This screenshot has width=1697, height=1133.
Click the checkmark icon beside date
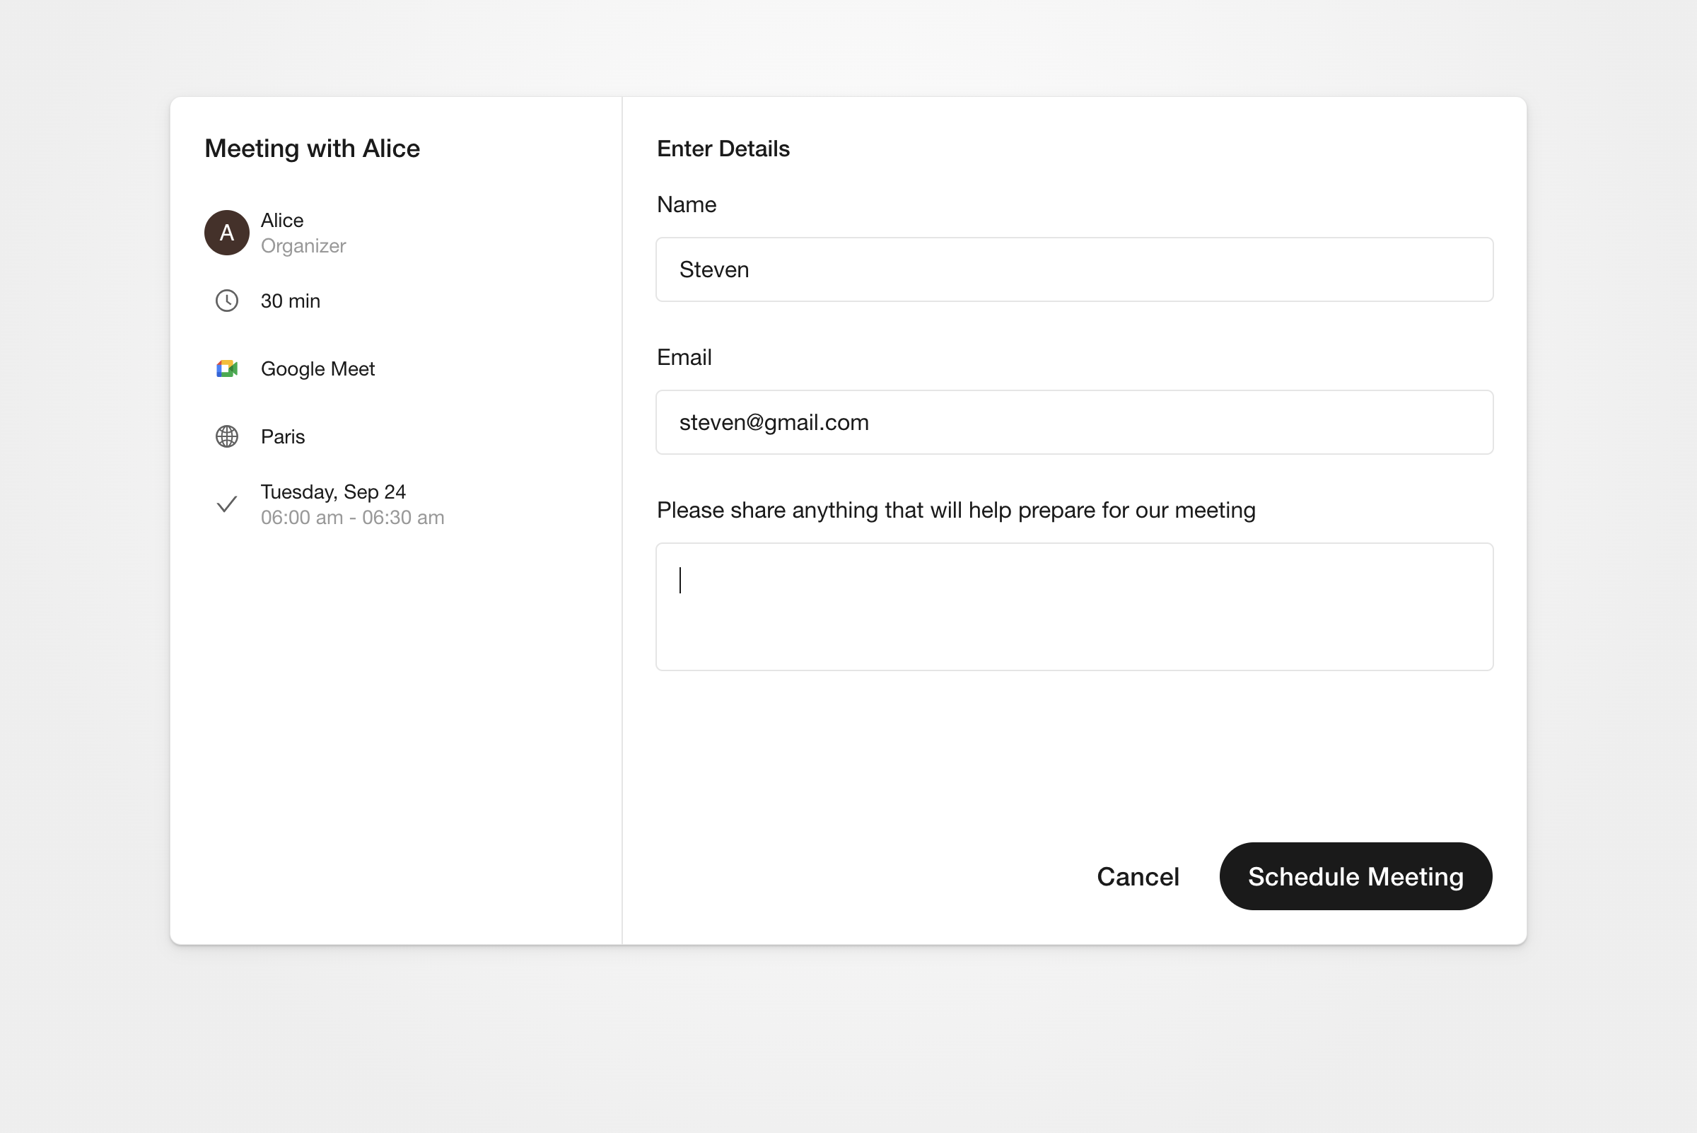[227, 504]
